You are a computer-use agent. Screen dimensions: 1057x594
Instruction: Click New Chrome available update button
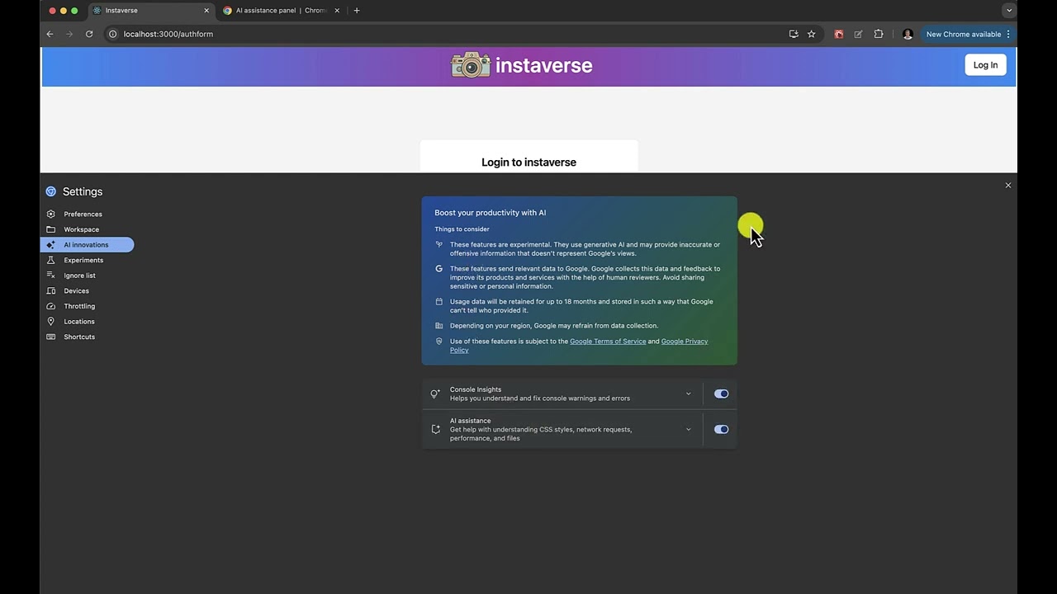[x=963, y=34]
